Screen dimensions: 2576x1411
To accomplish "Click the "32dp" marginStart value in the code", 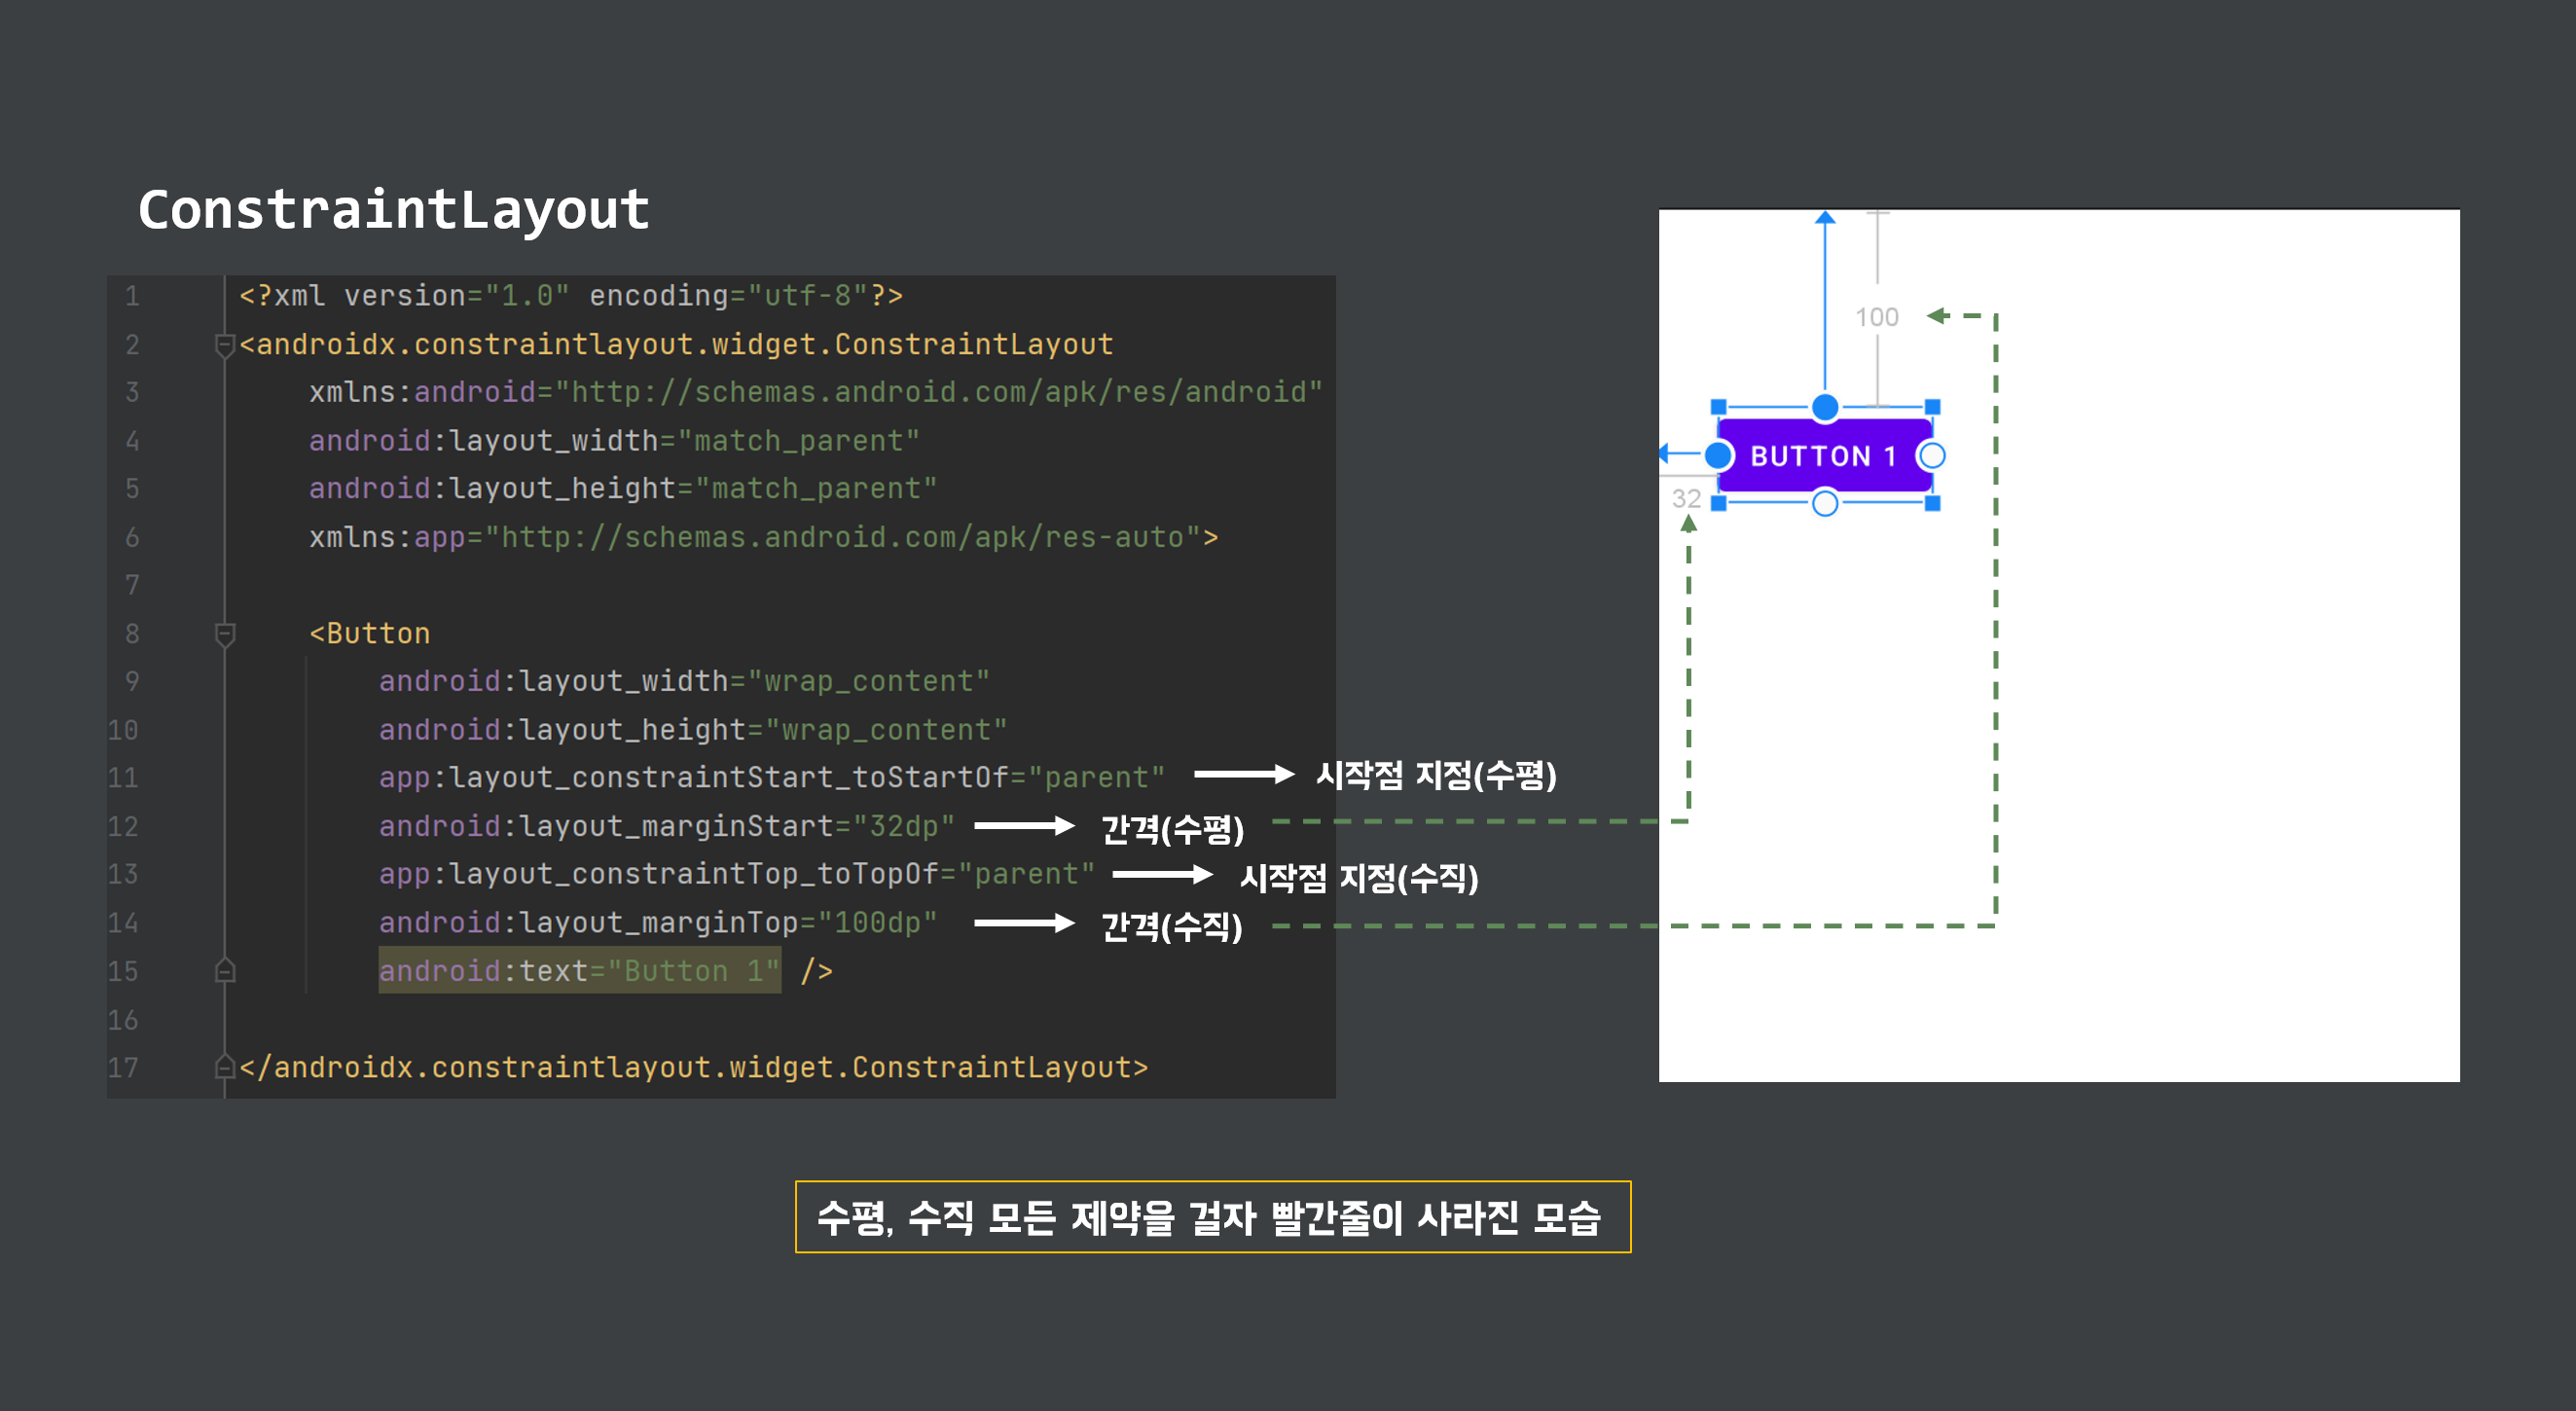I will pos(902,826).
